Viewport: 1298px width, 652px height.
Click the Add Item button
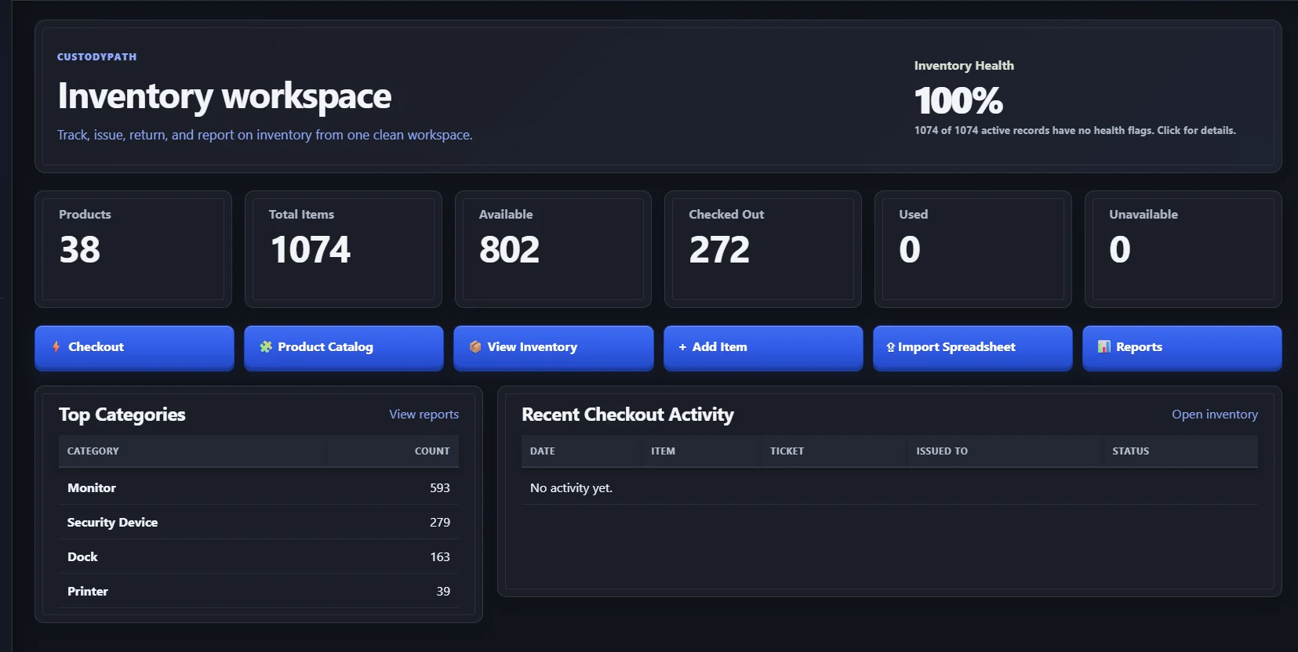[763, 347]
